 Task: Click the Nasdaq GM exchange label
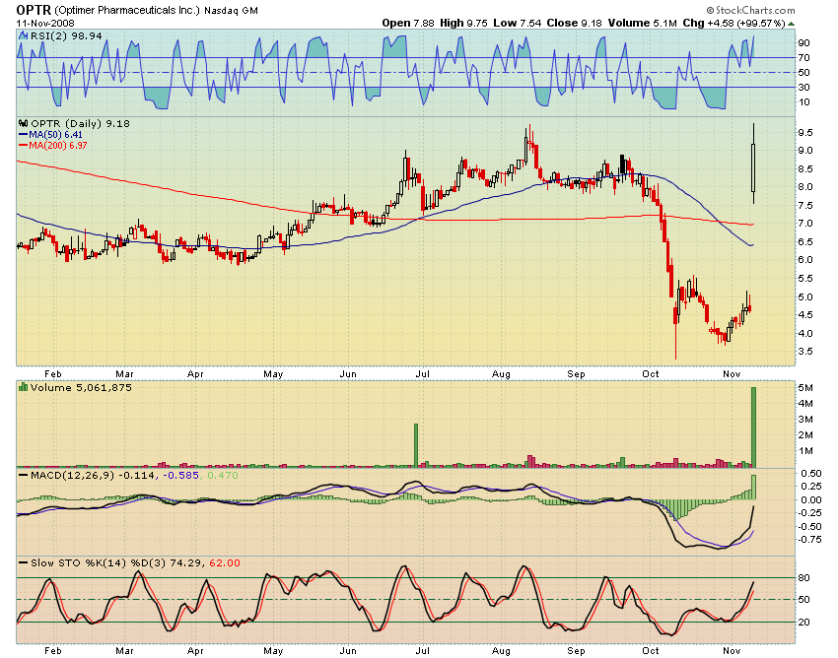click(231, 10)
